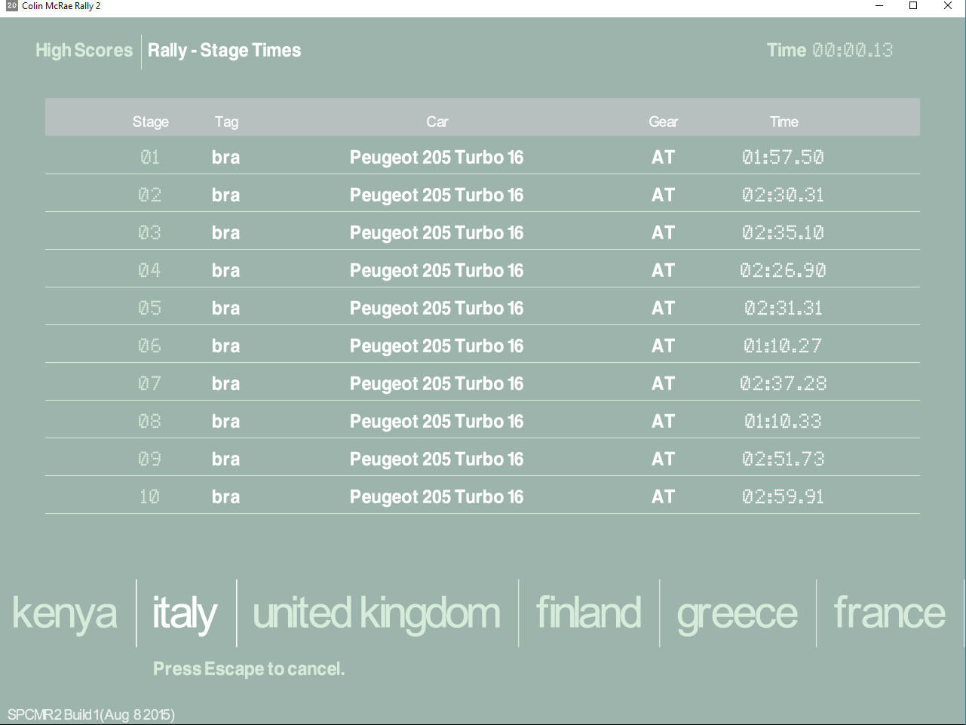Image resolution: width=966 pixels, height=725 pixels.
Task: Select the italy country tab
Action: point(185,613)
